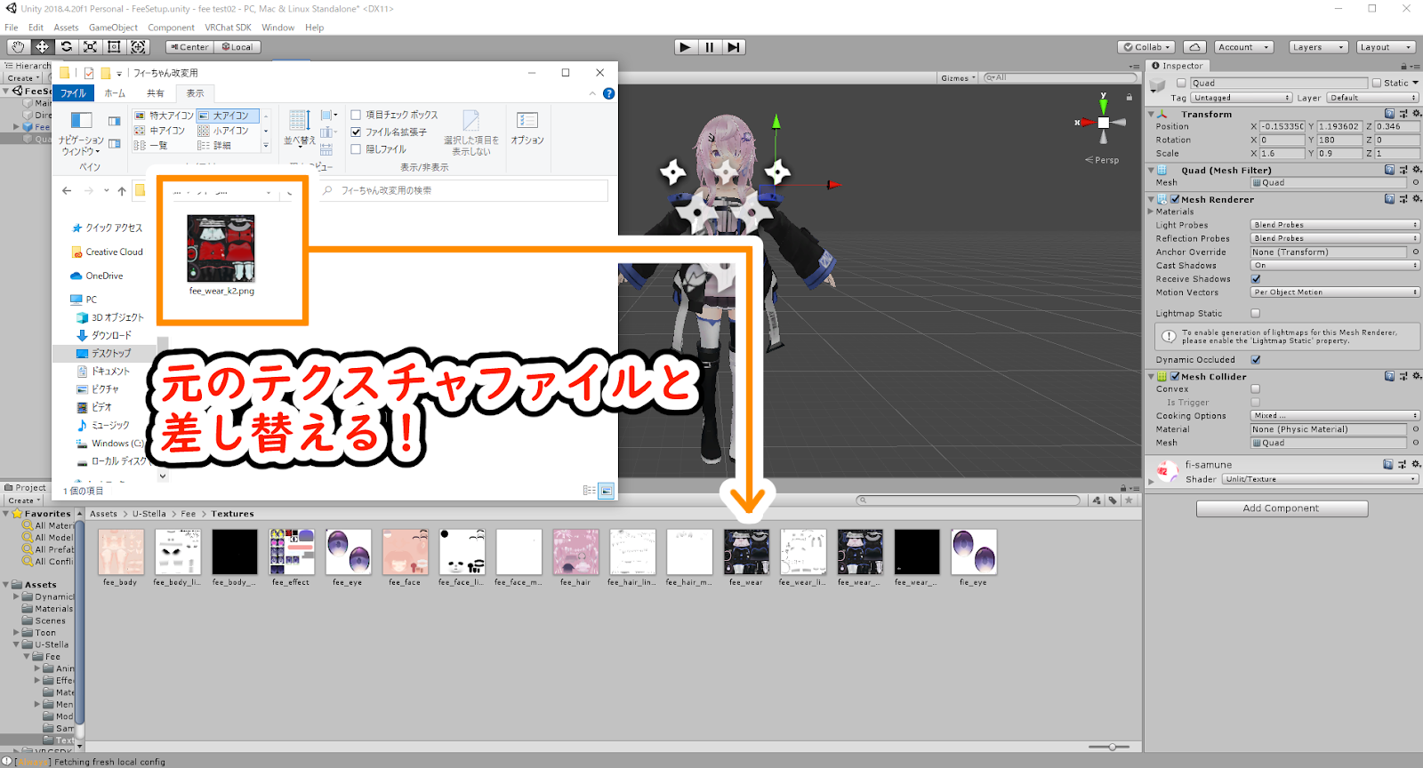
Task: Select the Rotate tool in Unity toolbar
Action: pos(66,47)
